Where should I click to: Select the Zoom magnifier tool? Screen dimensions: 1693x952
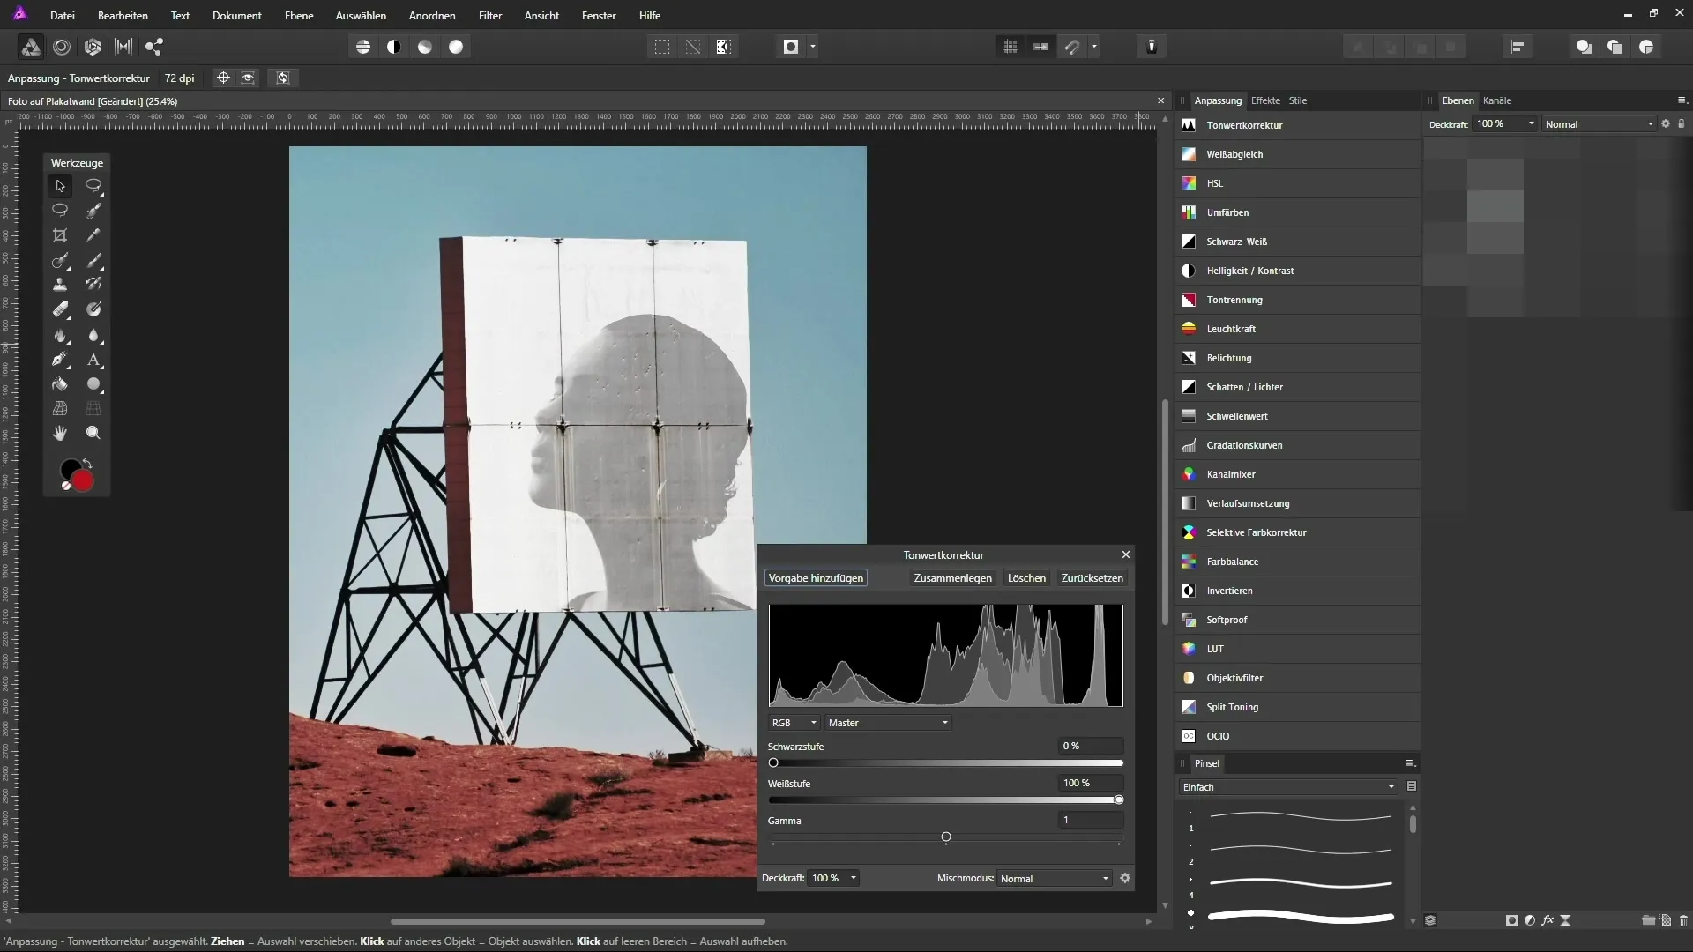93,433
